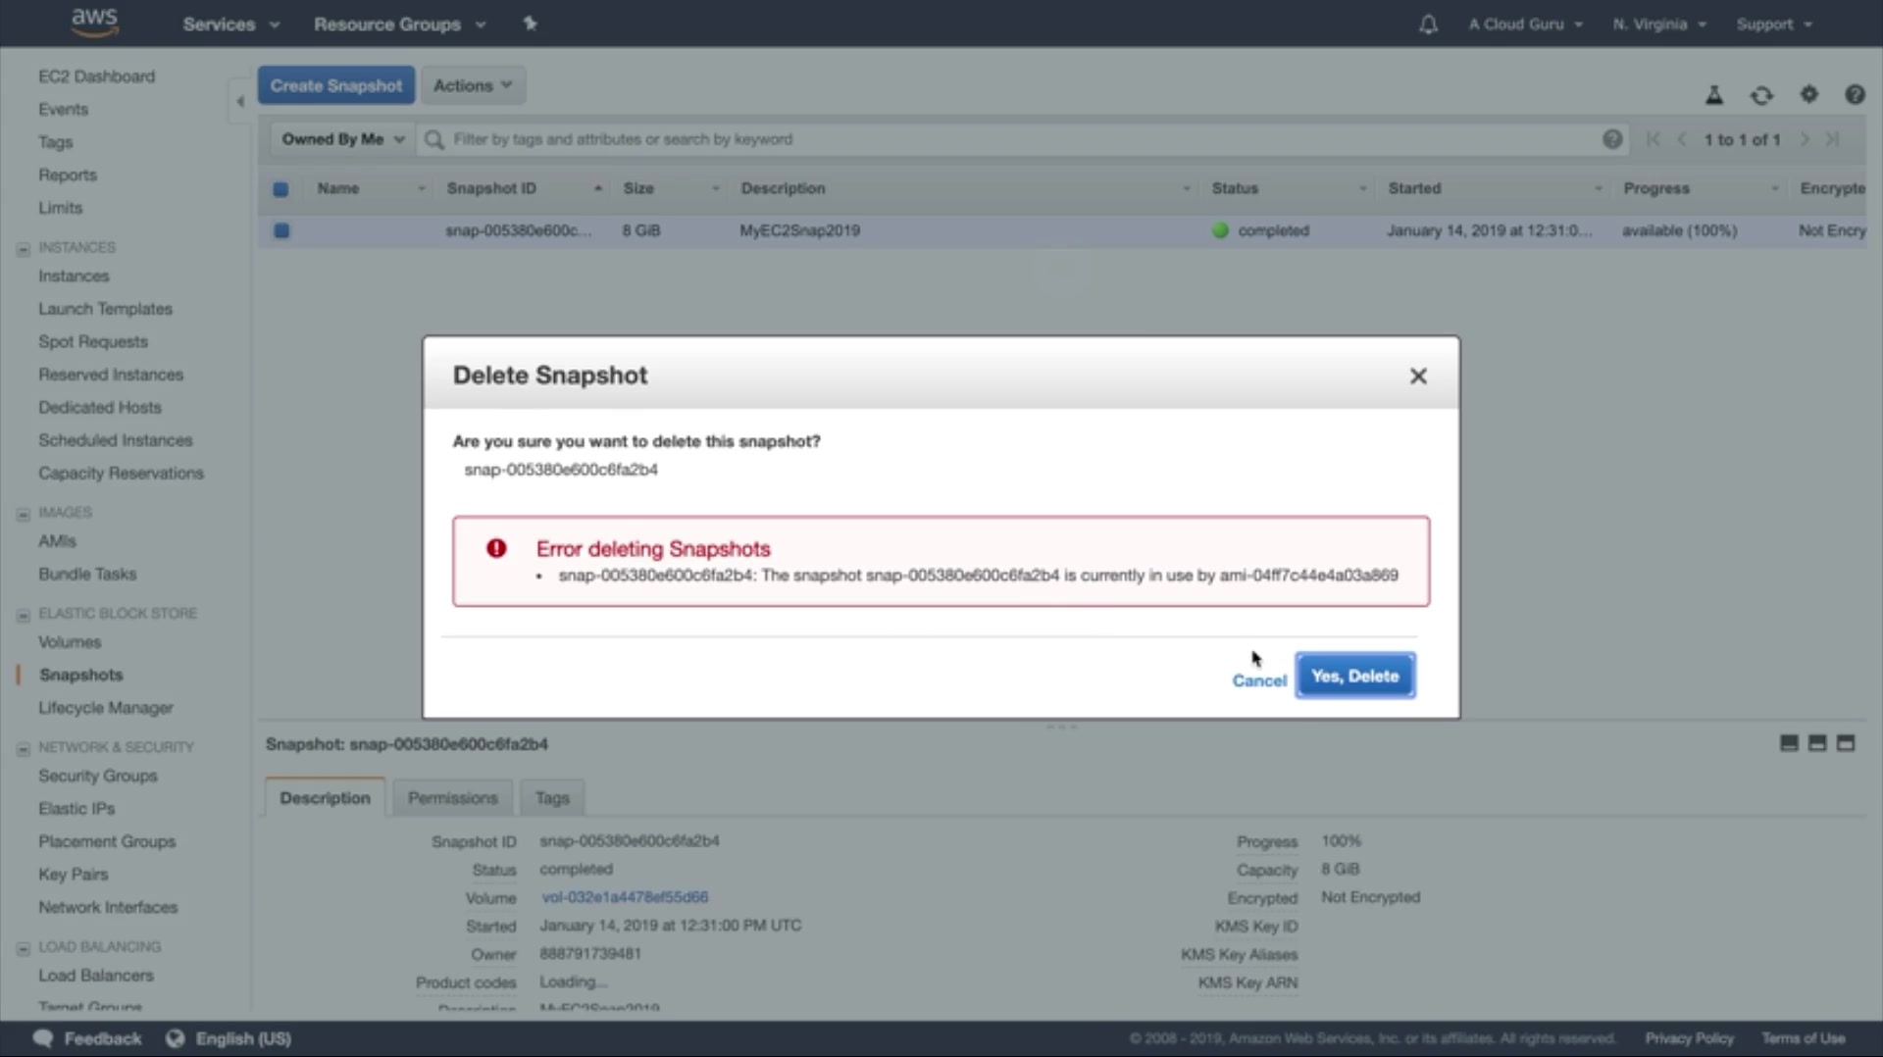Close the Delete Snapshot dialog

click(1417, 377)
